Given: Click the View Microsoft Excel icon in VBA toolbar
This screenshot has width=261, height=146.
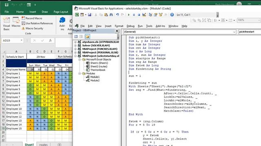Looking at the screenshot, I should [77, 15].
